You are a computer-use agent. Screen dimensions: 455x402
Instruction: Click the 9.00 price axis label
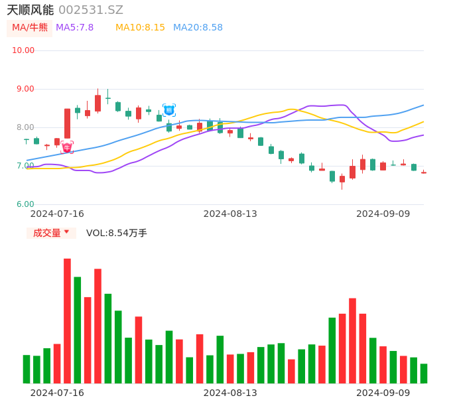click(x=25, y=89)
